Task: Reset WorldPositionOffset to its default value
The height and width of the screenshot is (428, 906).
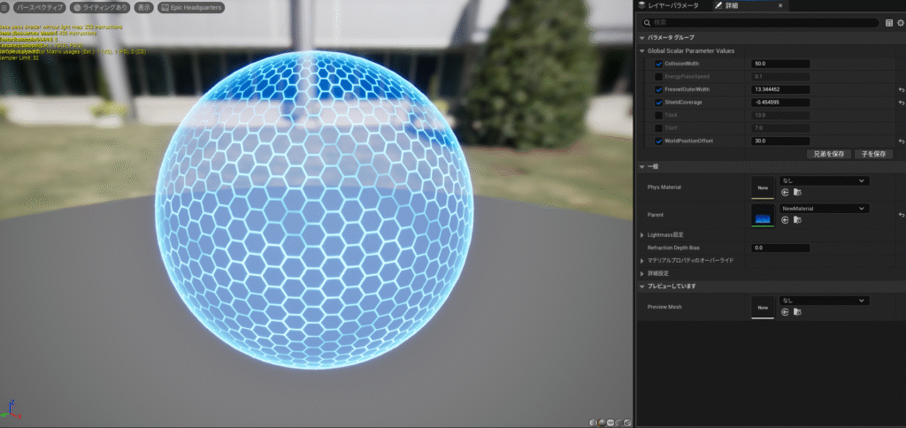Action: pos(901,141)
